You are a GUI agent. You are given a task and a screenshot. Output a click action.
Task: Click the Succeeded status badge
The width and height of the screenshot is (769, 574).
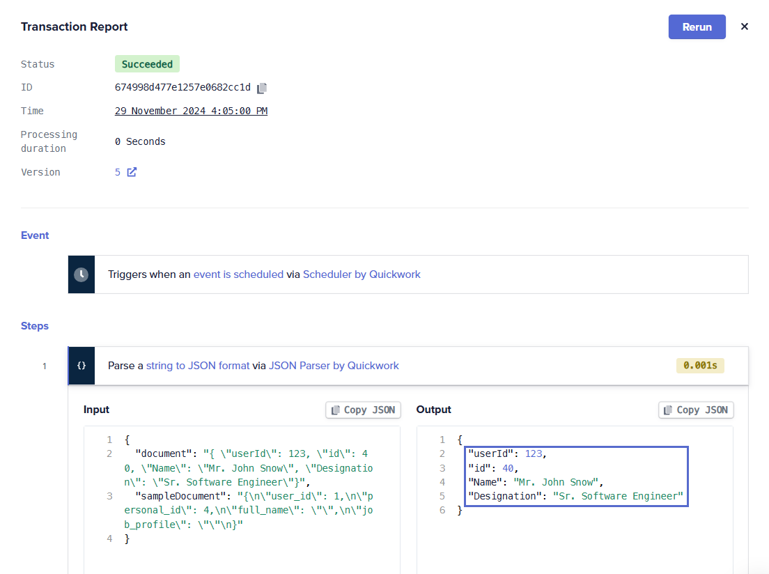pos(147,64)
